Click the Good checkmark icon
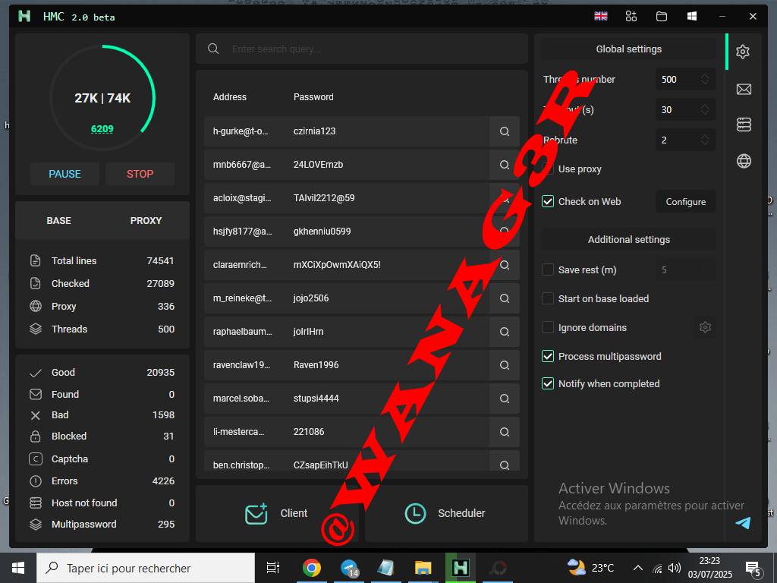The width and height of the screenshot is (777, 583). pyautogui.click(x=35, y=373)
